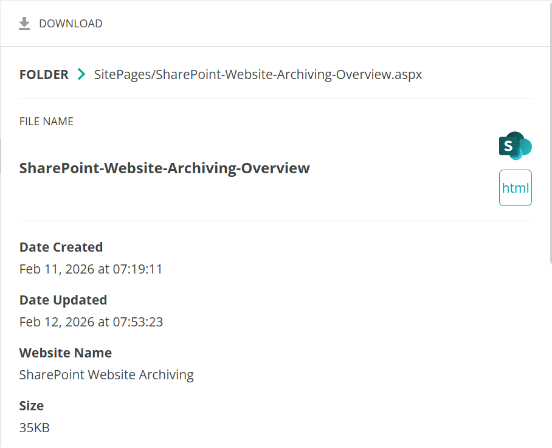Select the file name SharePoint-Website-Archiving-Overview
The width and height of the screenshot is (552, 448).
point(164,168)
